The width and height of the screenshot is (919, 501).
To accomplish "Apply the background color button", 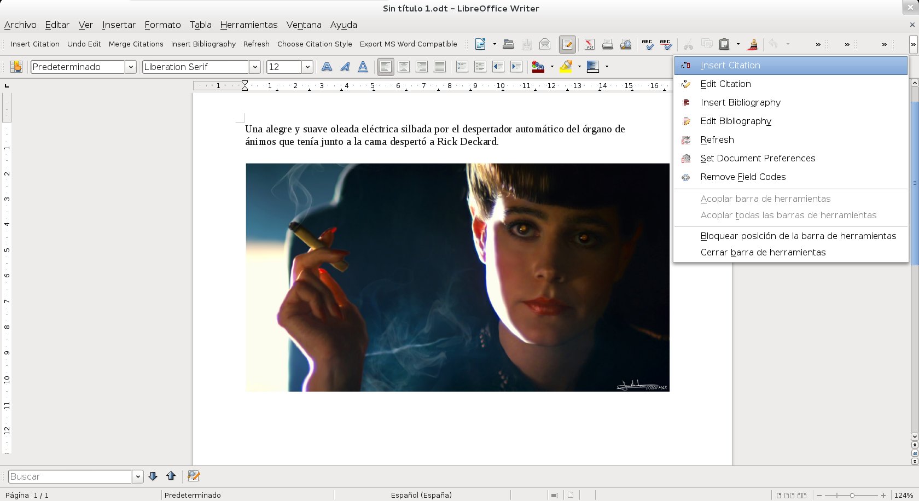I will pos(593,67).
